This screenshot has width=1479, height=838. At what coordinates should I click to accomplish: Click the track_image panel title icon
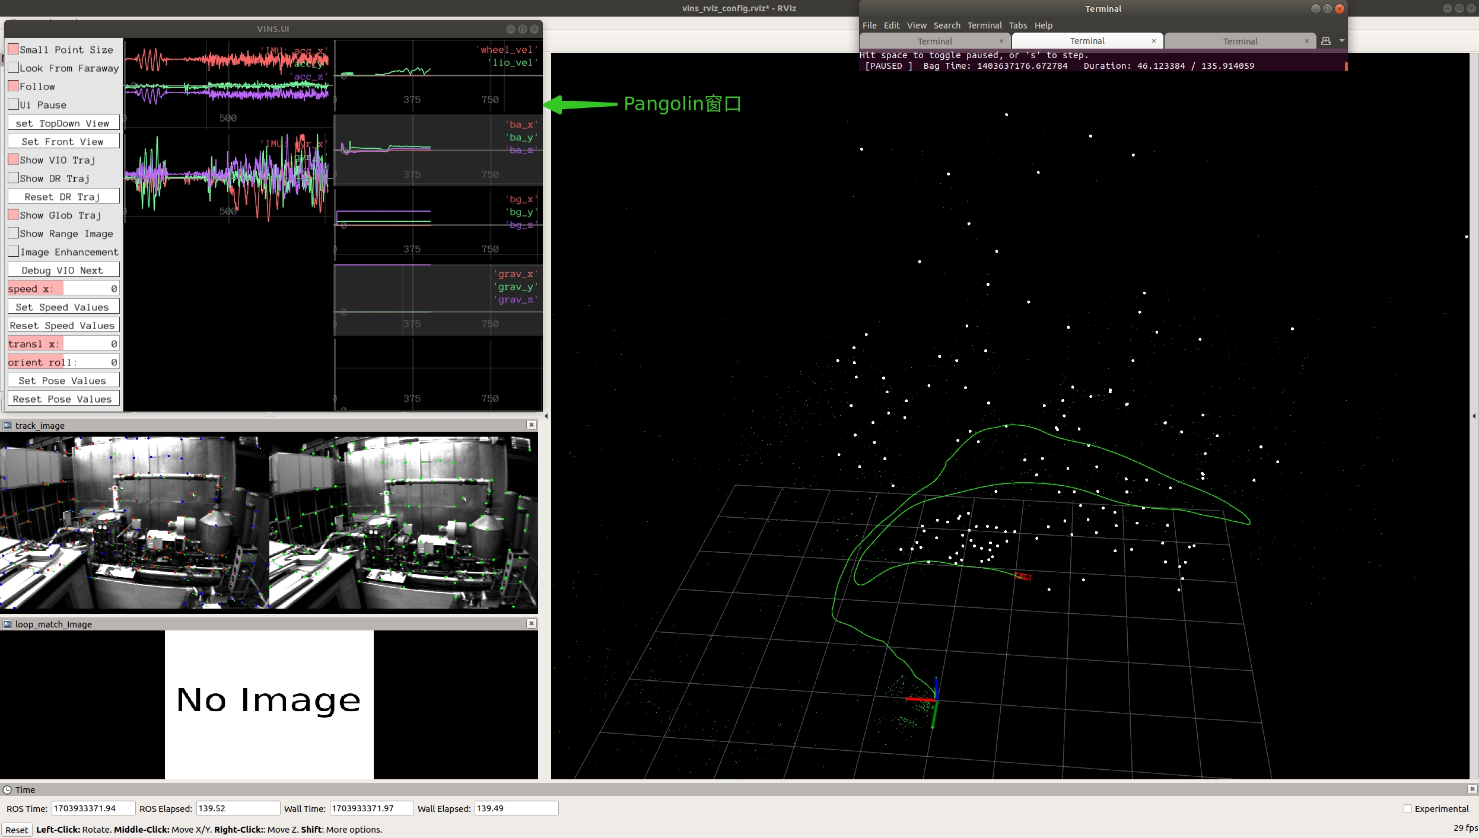7,425
